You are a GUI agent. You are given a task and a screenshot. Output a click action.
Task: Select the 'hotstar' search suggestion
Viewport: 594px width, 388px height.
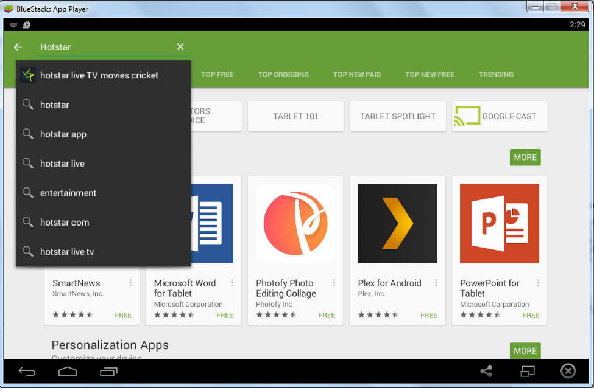[103, 105]
